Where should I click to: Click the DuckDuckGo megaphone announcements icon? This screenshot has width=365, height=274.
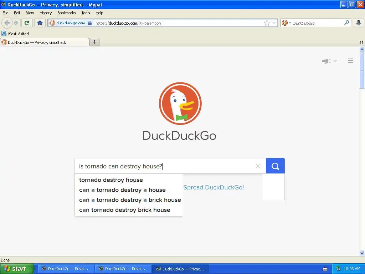327,61
